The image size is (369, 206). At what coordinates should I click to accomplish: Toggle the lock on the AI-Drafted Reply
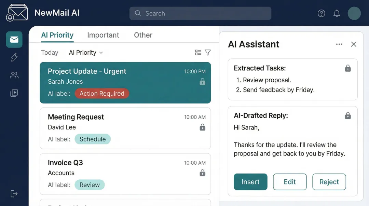[x=348, y=115]
